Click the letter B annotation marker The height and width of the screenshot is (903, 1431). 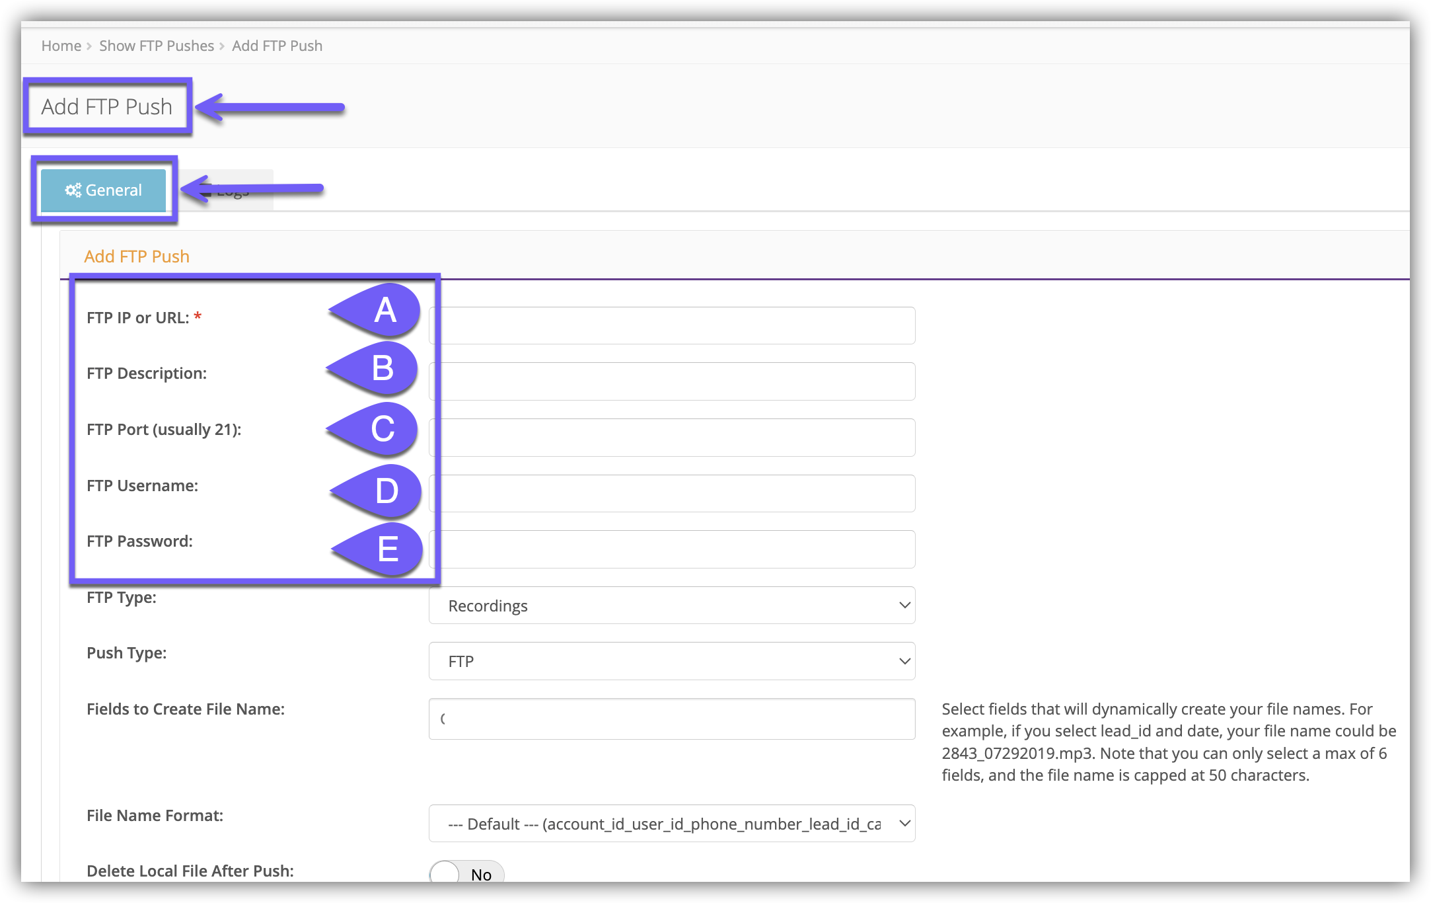coord(383,368)
